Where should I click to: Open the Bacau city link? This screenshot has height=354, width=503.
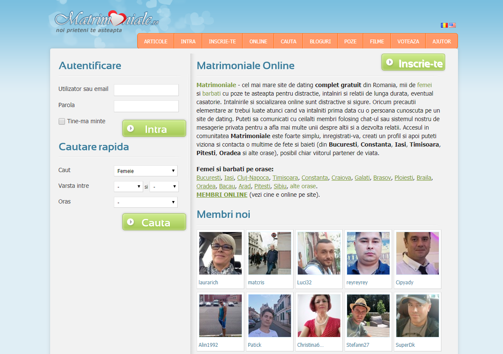point(227,186)
